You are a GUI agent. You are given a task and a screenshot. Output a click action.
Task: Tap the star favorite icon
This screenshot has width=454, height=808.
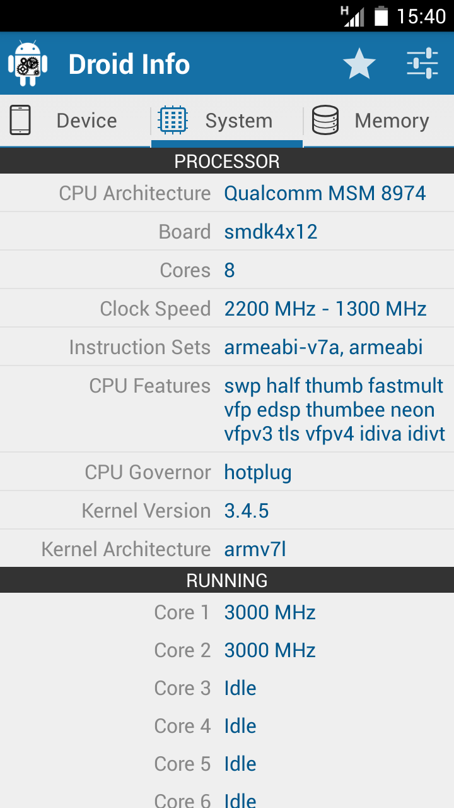(x=359, y=64)
